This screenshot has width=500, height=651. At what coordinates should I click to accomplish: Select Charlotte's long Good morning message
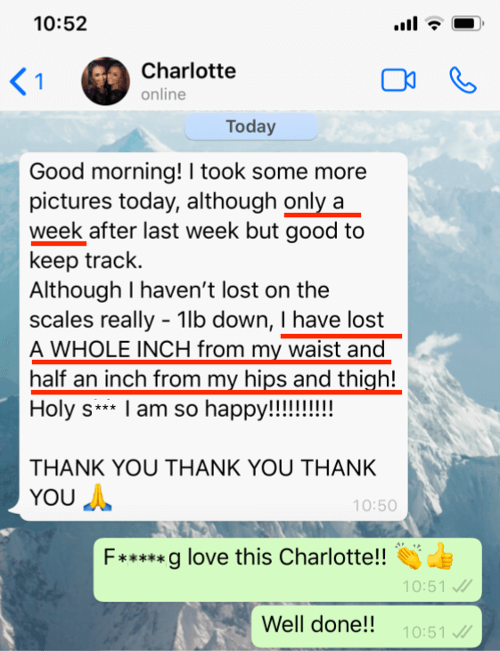(214, 337)
